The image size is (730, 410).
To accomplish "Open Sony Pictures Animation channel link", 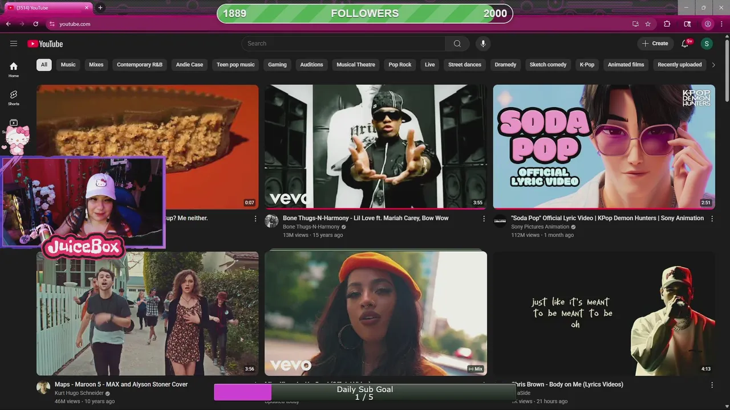I will click(x=540, y=227).
